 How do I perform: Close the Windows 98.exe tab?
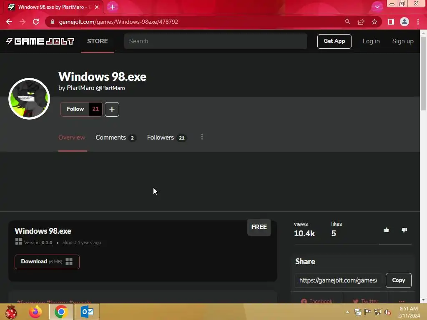click(x=97, y=7)
